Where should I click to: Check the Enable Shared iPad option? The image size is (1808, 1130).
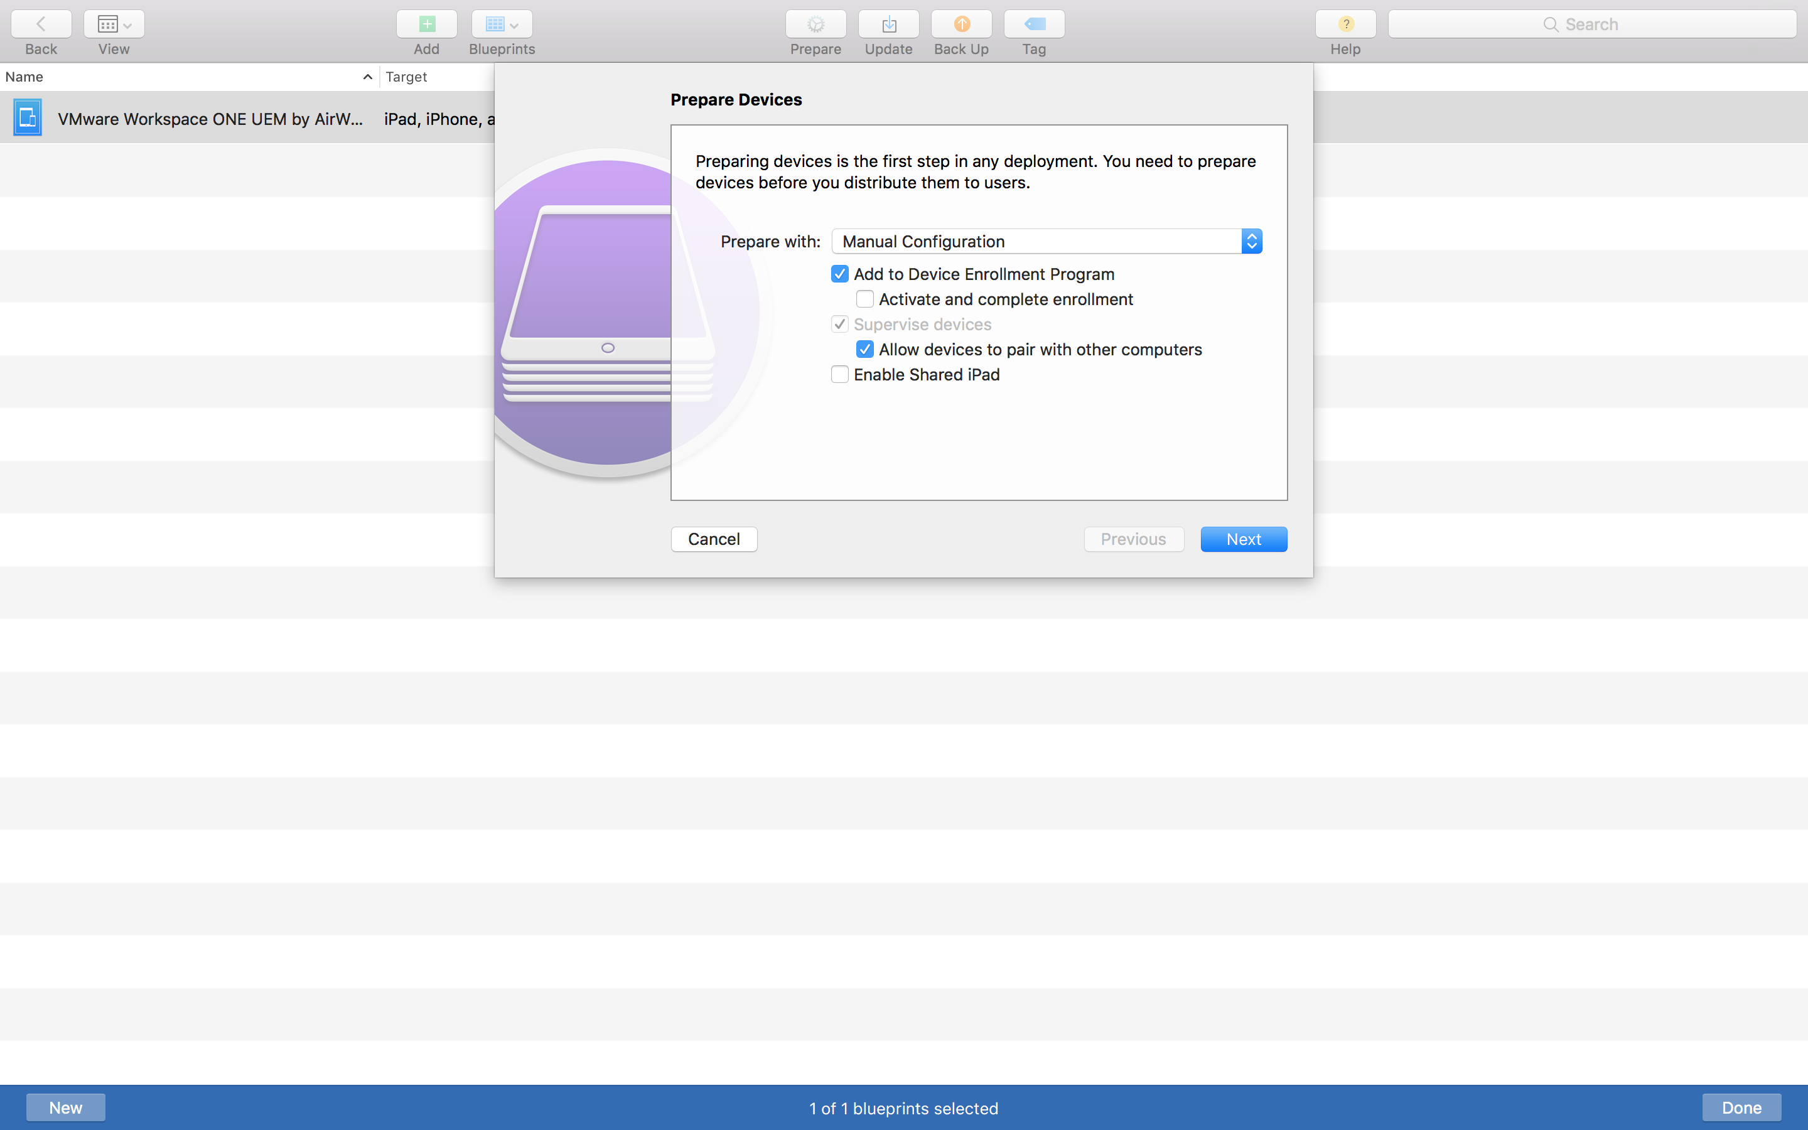pos(840,374)
